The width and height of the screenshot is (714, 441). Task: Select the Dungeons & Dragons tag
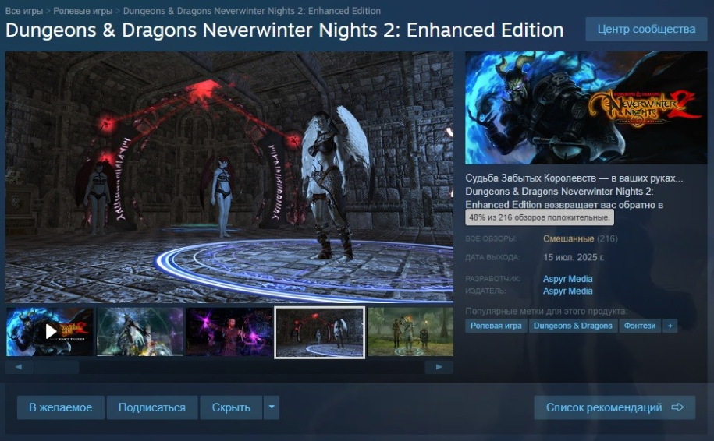click(573, 326)
